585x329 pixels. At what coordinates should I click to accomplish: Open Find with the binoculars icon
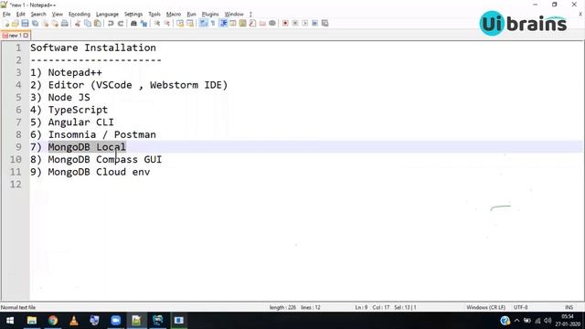pyautogui.click(x=133, y=23)
